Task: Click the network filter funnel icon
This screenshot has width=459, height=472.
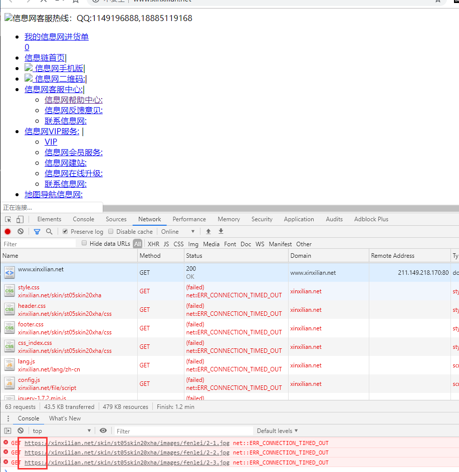Action: pyautogui.click(x=37, y=232)
